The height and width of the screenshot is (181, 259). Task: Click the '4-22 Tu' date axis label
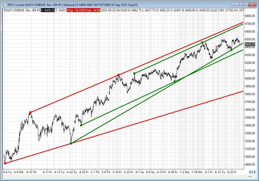(x=72, y=172)
